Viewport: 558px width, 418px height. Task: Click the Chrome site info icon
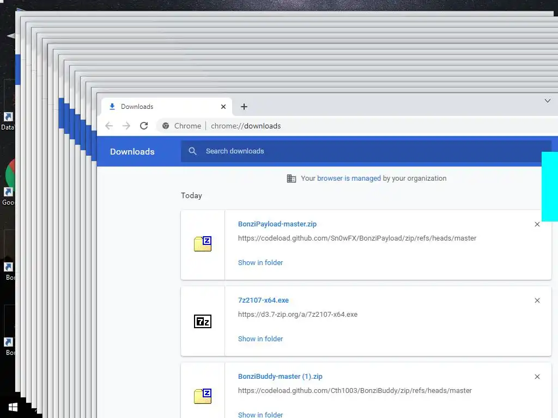[x=166, y=126]
